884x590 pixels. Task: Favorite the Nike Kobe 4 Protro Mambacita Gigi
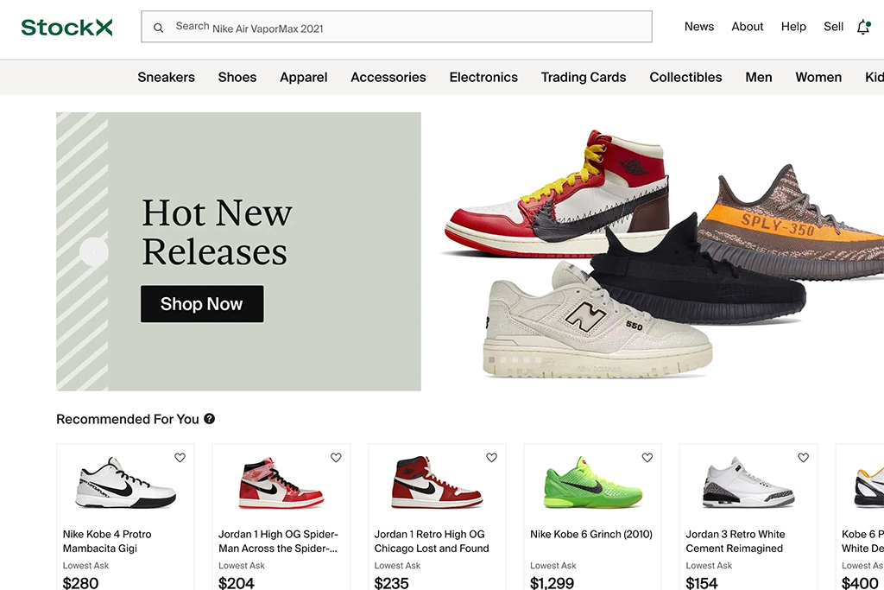click(x=180, y=458)
